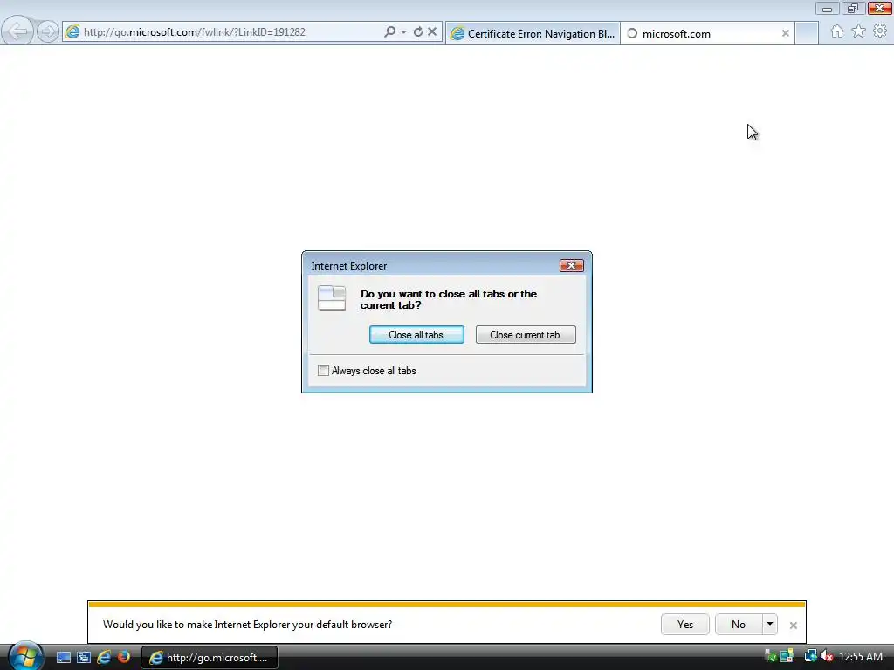Switch to the Certificate Error tab
894x670 pixels.
coord(533,34)
